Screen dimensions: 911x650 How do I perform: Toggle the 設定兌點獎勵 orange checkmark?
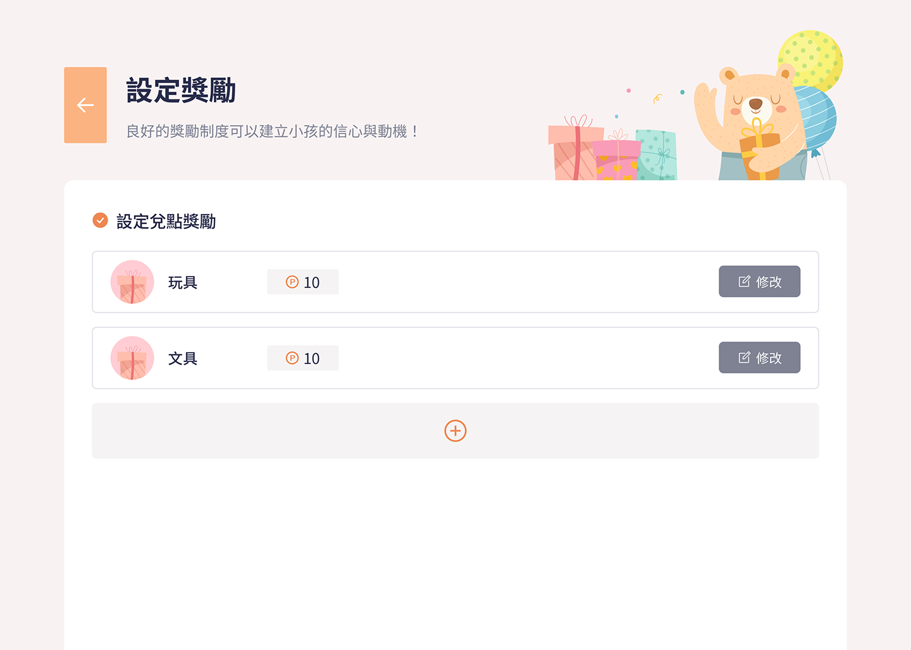pyautogui.click(x=100, y=220)
